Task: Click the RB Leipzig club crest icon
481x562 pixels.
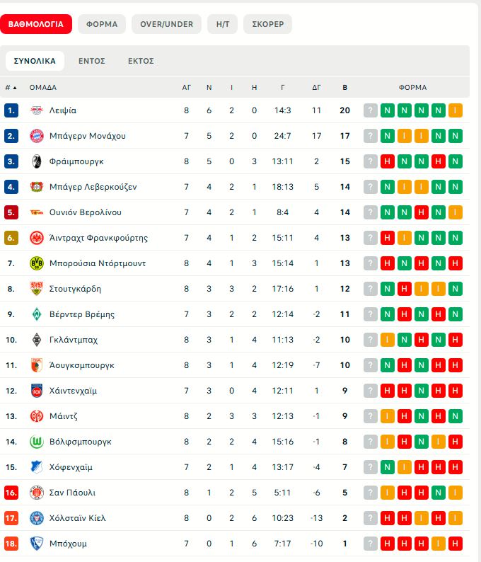Action: point(37,110)
